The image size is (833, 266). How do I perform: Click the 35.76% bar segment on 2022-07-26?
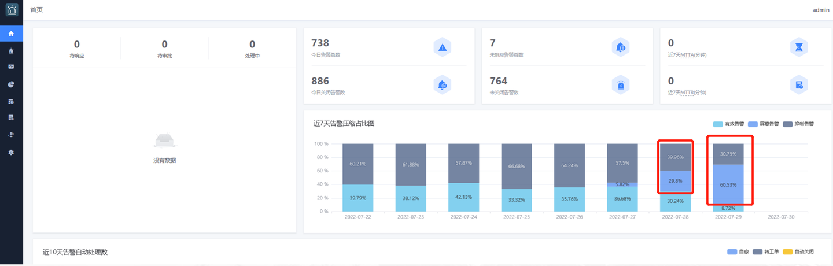(569, 199)
